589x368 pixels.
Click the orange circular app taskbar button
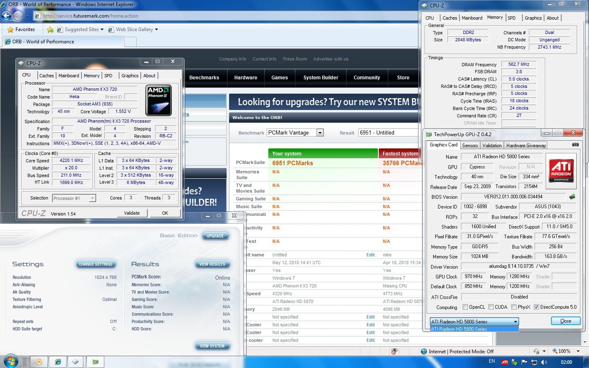pos(39,362)
